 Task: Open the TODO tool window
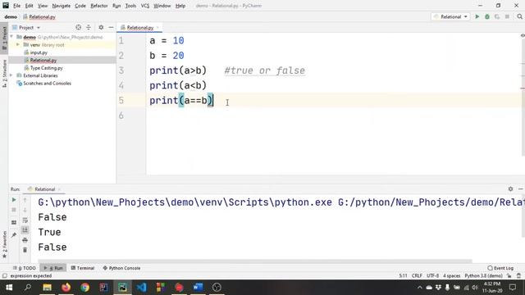25,268
